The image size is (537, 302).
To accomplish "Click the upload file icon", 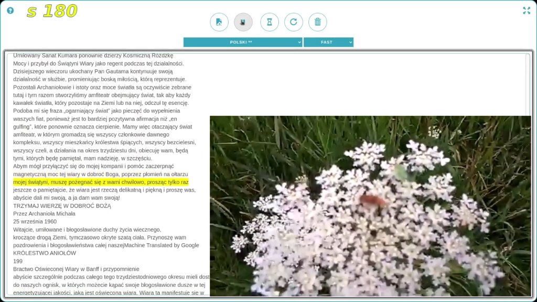I will coord(219,22).
